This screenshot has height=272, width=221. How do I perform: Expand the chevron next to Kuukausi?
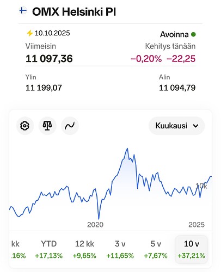tap(196, 126)
